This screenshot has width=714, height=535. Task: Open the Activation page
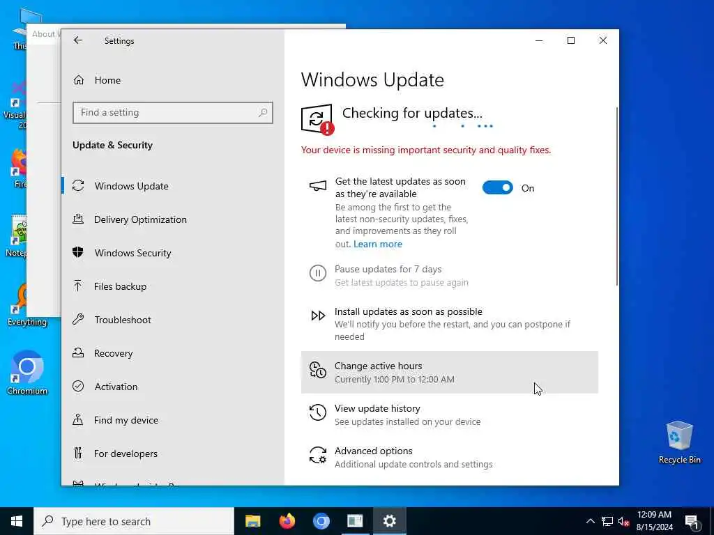pos(173,387)
